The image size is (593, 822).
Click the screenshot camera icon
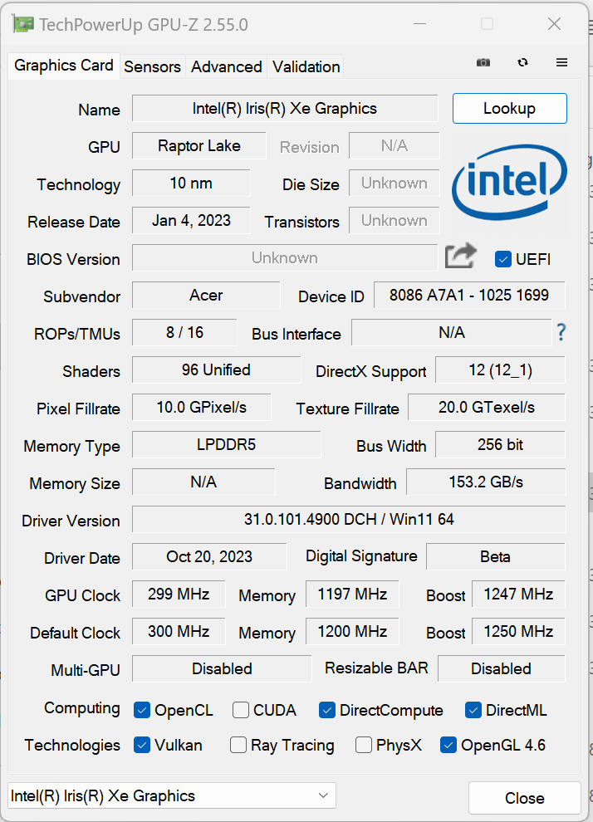coord(483,63)
